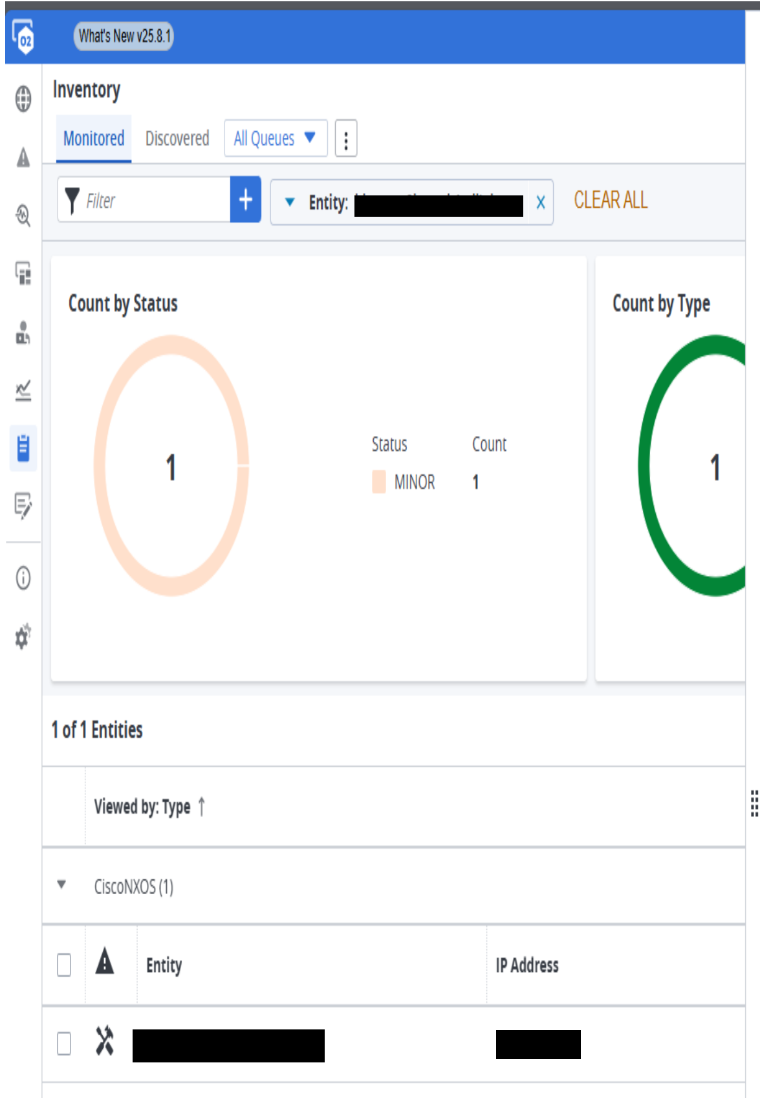760x1098 pixels.
Task: Open the settings gear sidebar icon
Action: pyautogui.click(x=23, y=637)
